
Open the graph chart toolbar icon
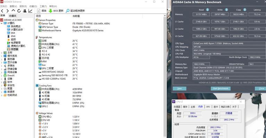pyautogui.click(x=30, y=11)
